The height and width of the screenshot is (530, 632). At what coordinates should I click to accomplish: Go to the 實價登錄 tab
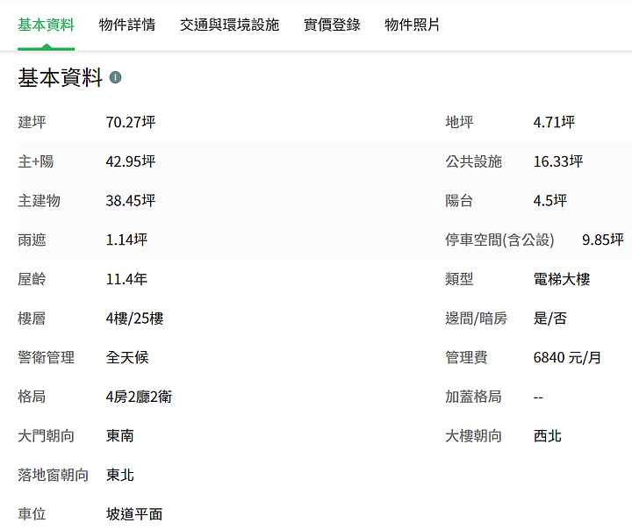332,25
